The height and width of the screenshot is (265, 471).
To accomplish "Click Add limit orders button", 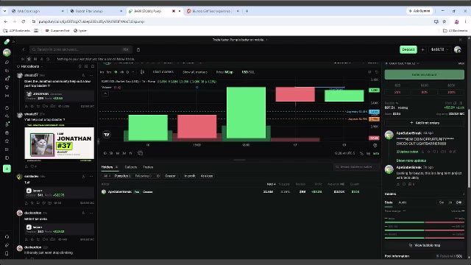I will (424, 123).
